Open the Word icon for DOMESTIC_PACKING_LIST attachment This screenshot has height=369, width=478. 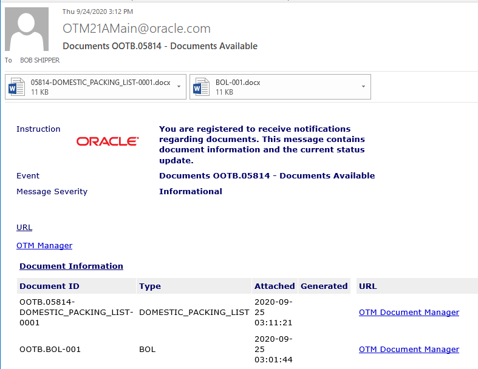tap(16, 87)
